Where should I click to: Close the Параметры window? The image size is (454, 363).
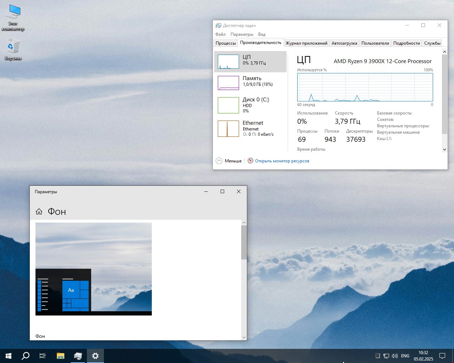(239, 191)
